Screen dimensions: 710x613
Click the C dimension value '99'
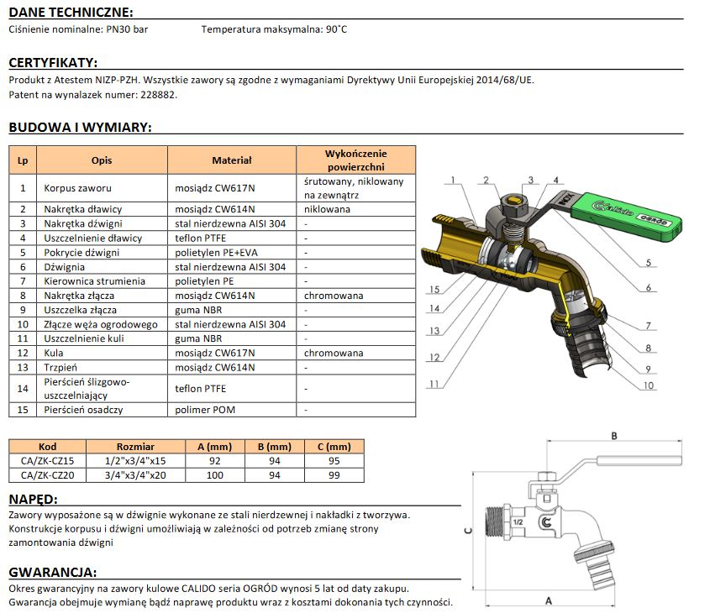click(x=334, y=475)
